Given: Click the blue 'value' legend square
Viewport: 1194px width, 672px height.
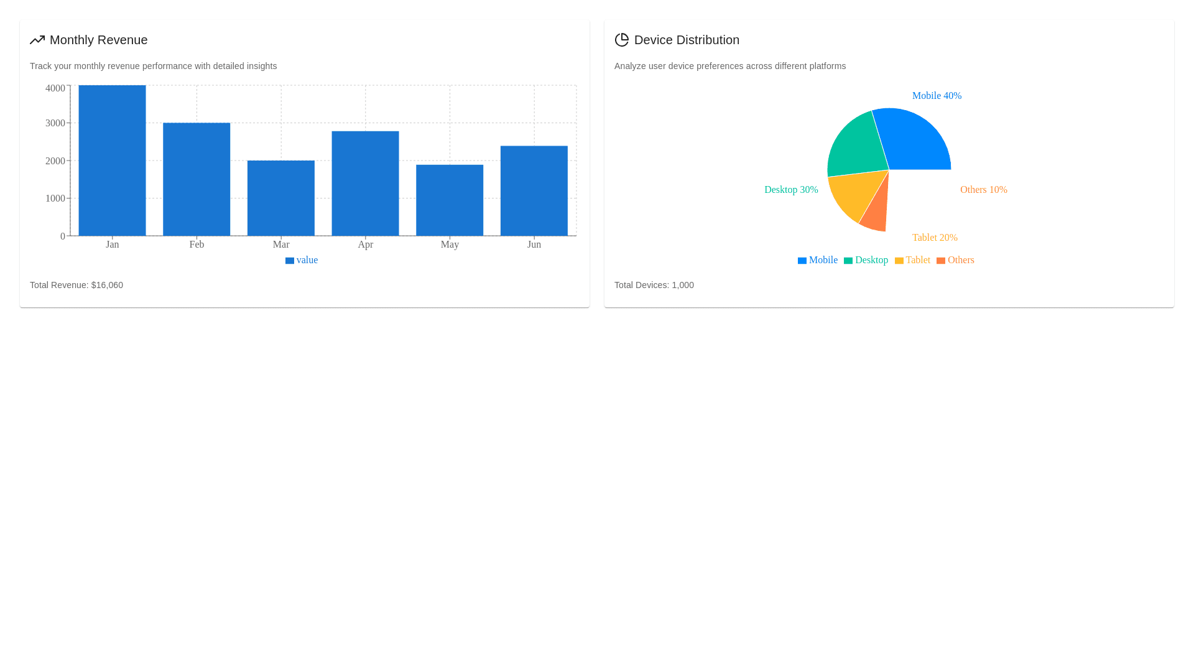Looking at the screenshot, I should click(x=290, y=261).
